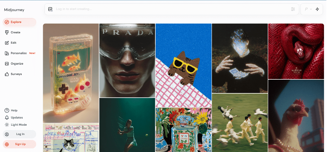Click the add image icon in prompt bar

click(50, 9)
